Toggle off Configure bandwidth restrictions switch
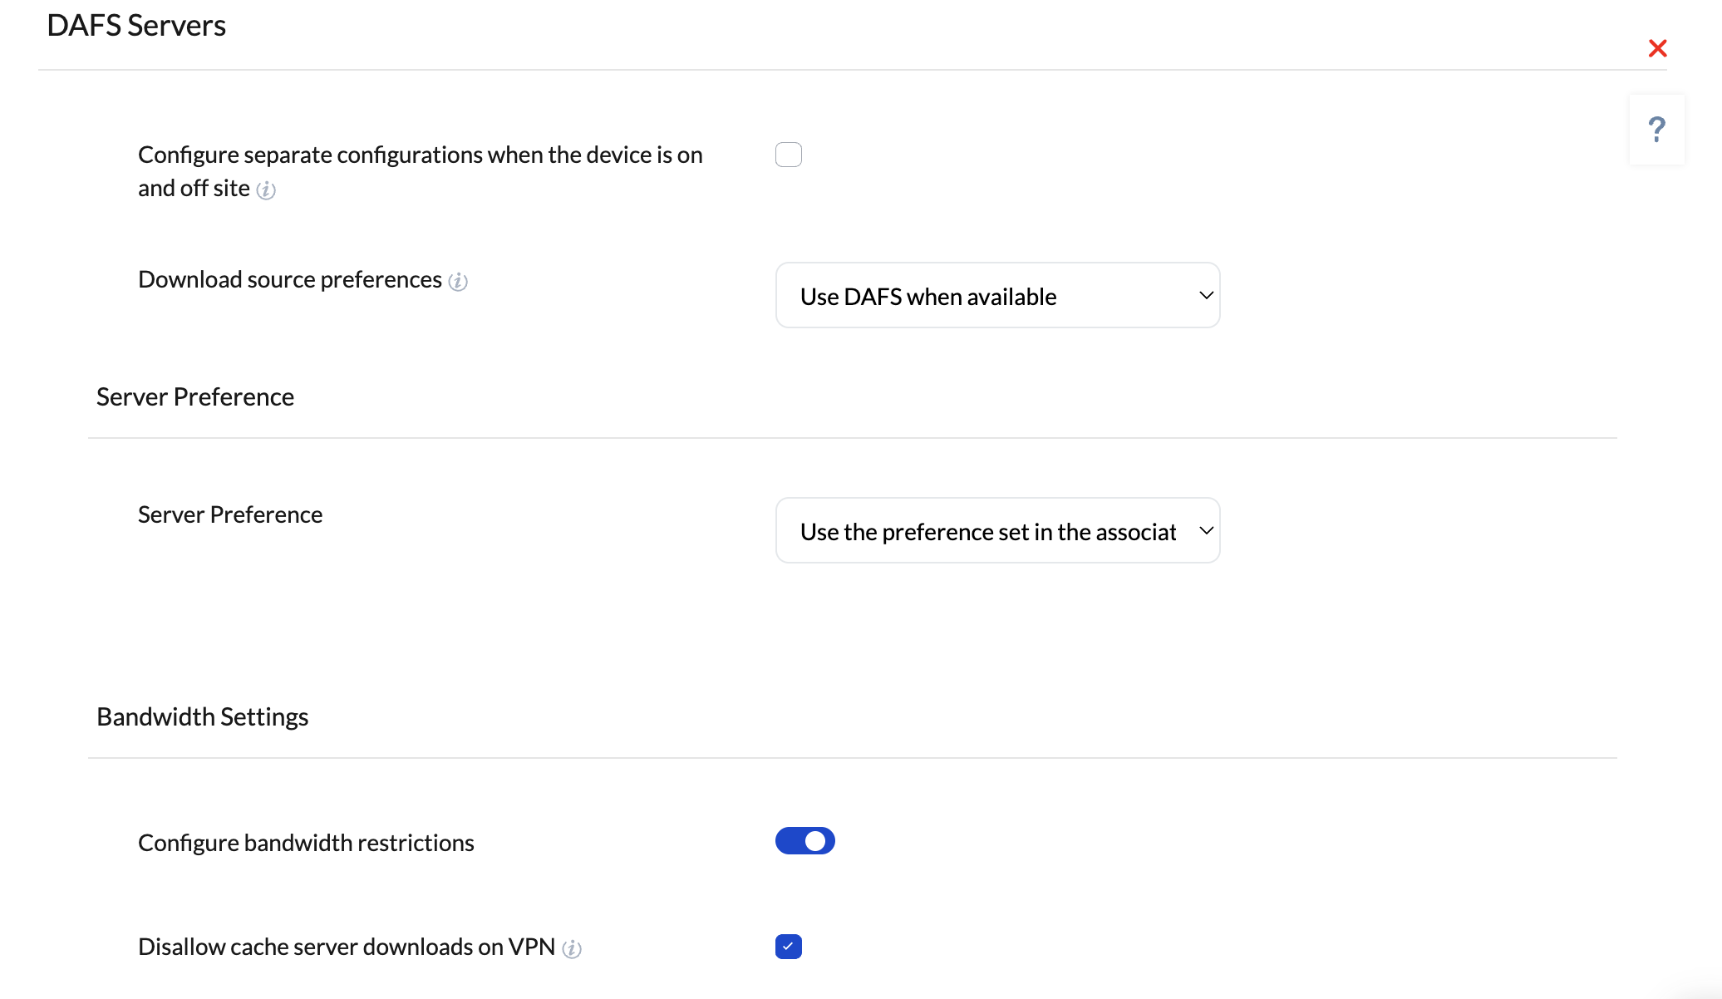Screen dimensions: 1722x999 (805, 841)
